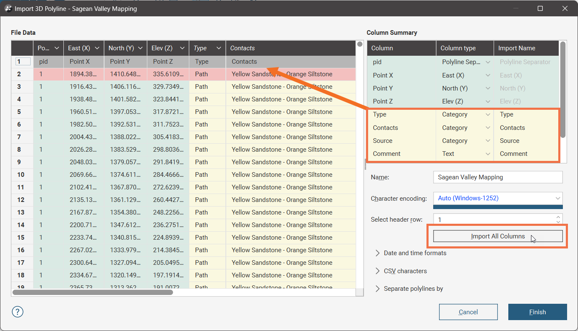Open Character encoding dropdown
The height and width of the screenshot is (331, 578).
pyautogui.click(x=557, y=198)
